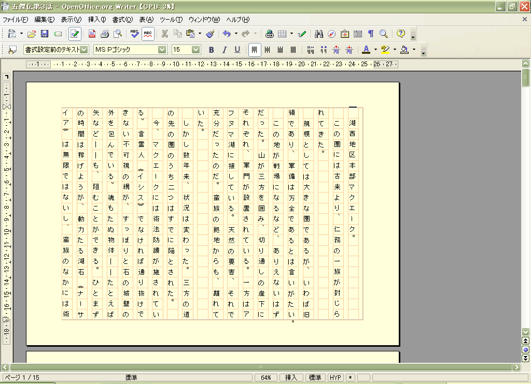Open the Gallery icon
The width and height of the screenshot is (531, 384).
pyautogui.click(x=345, y=34)
